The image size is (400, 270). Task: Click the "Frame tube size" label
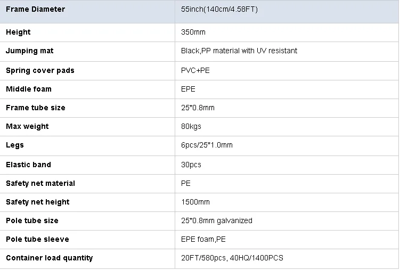(x=35, y=108)
